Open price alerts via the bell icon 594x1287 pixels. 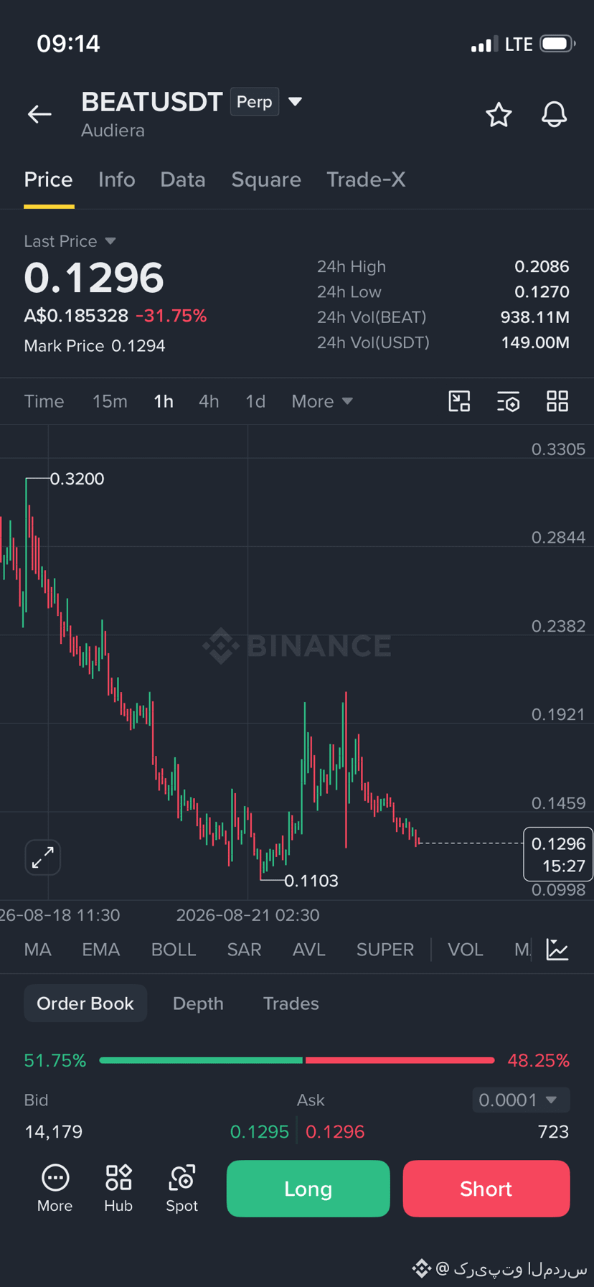click(x=554, y=115)
